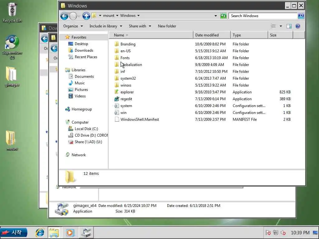319x239 pixels.
Task: Switch to the GImageX taskbar button
Action: click(86, 232)
